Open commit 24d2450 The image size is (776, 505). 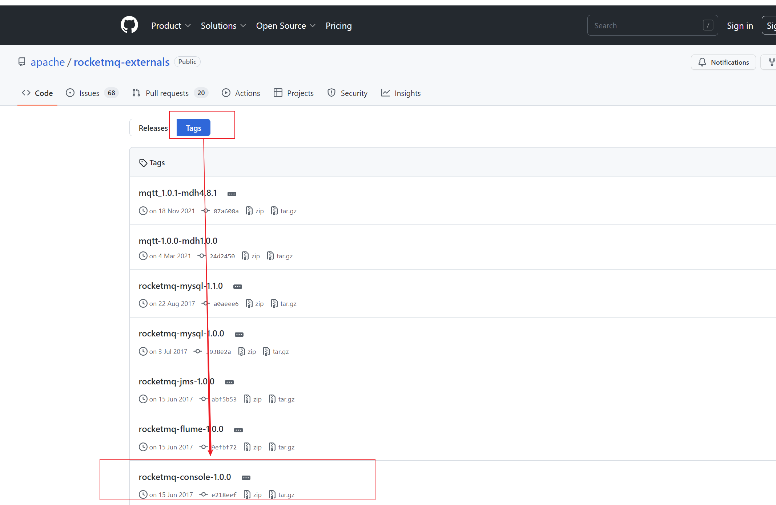tap(217, 256)
